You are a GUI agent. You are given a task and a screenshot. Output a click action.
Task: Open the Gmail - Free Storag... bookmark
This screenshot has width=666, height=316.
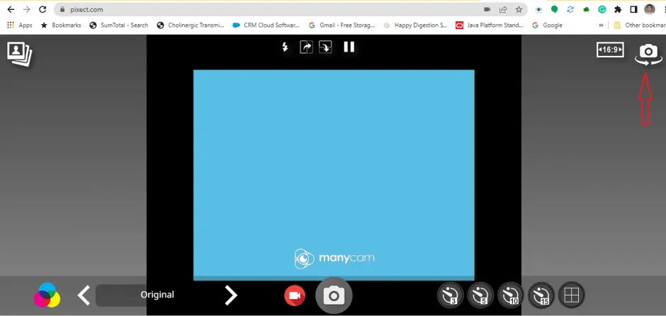point(342,25)
